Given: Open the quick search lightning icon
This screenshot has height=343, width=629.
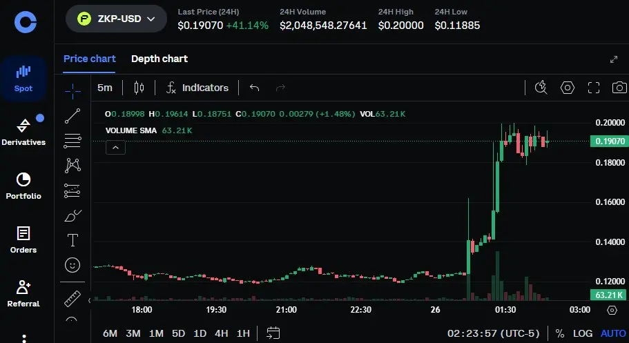Looking at the screenshot, I should point(541,88).
